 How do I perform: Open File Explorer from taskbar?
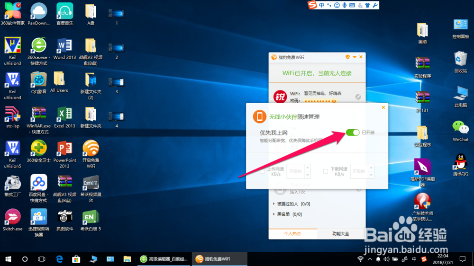[127, 259]
